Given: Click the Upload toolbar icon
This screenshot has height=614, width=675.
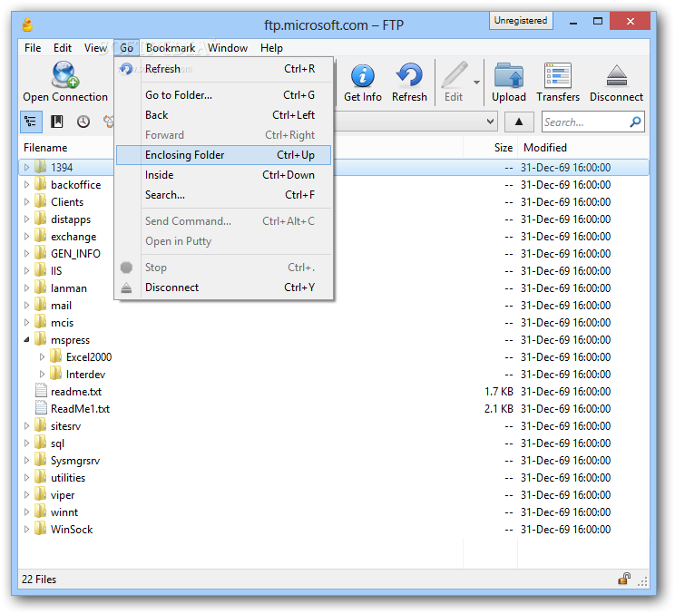Looking at the screenshot, I should pos(508,75).
